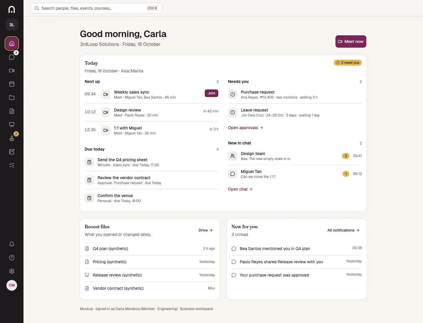Open the Purchase request approval from Ana Reyes
The height and width of the screenshot is (323, 423).
tap(295, 94)
